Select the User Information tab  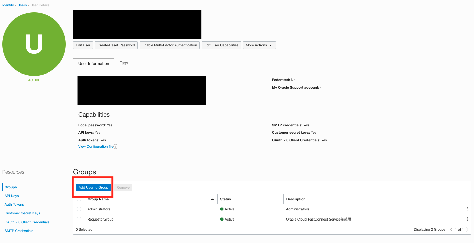coord(94,63)
